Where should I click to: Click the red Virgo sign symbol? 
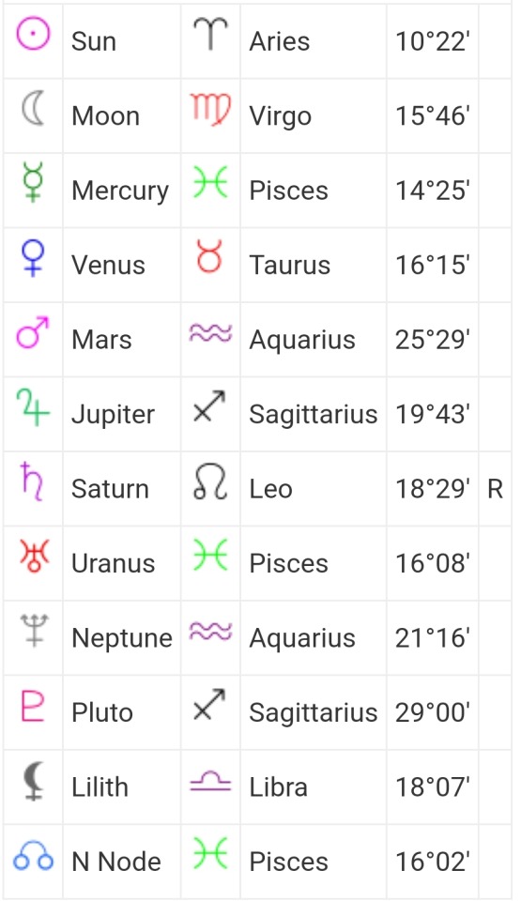coord(210,109)
